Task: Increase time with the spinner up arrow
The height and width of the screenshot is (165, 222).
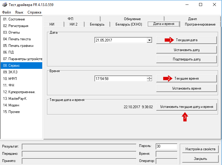Action: tap(149, 78)
